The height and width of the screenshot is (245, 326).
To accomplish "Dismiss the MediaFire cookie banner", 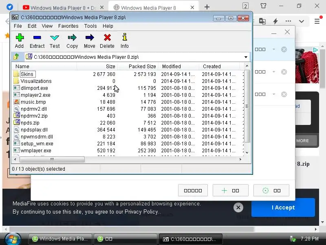I will tap(238, 207).
